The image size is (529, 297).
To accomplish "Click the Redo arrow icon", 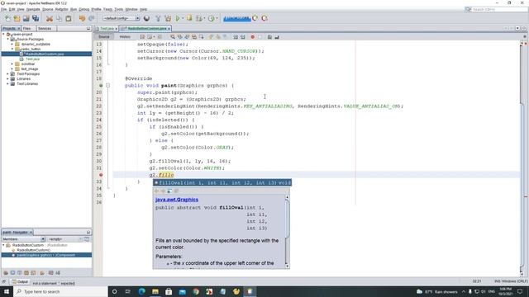I will pyautogui.click(x=92, y=18).
